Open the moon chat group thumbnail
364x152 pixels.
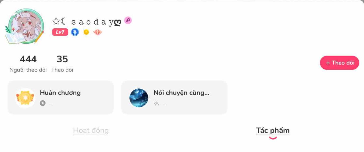click(x=139, y=98)
